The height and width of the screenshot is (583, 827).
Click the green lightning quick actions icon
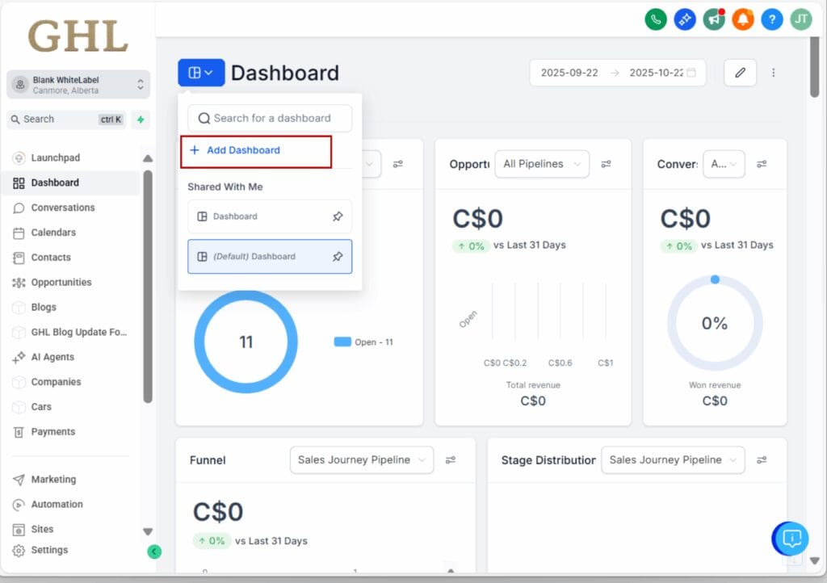click(141, 120)
